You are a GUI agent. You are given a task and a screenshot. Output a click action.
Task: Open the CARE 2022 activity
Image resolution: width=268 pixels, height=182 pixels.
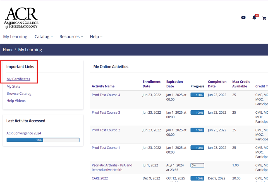pyautogui.click(x=100, y=178)
